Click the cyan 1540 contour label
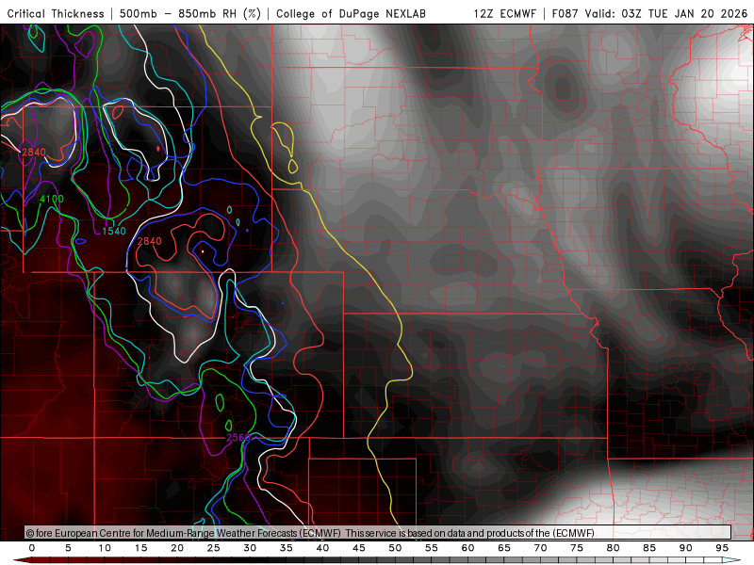Screen dimensions: 754x565 [x=114, y=231]
